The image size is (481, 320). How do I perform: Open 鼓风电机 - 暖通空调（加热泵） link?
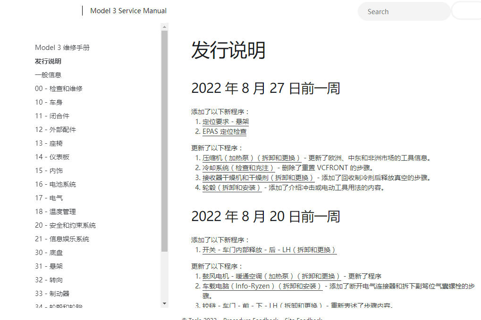pyautogui.click(x=271, y=276)
